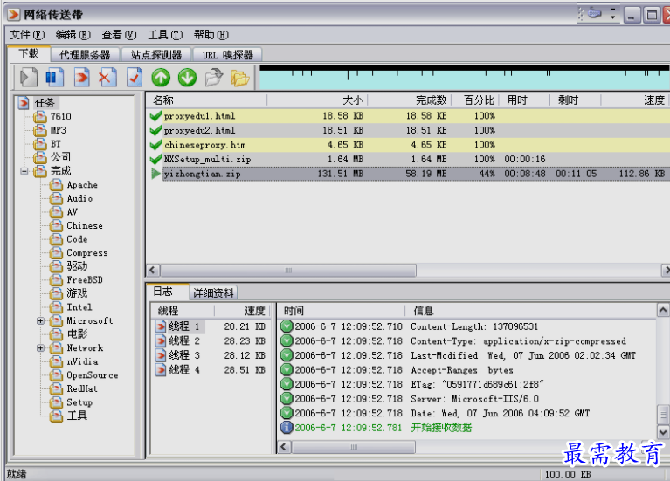
Task: Click the thread 3 icon in thread list
Action: (x=161, y=355)
